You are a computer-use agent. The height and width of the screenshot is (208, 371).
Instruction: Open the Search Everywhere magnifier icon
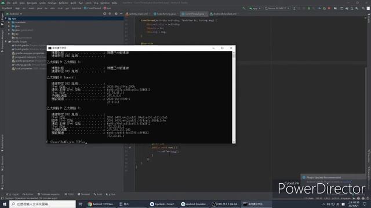click(363, 8)
